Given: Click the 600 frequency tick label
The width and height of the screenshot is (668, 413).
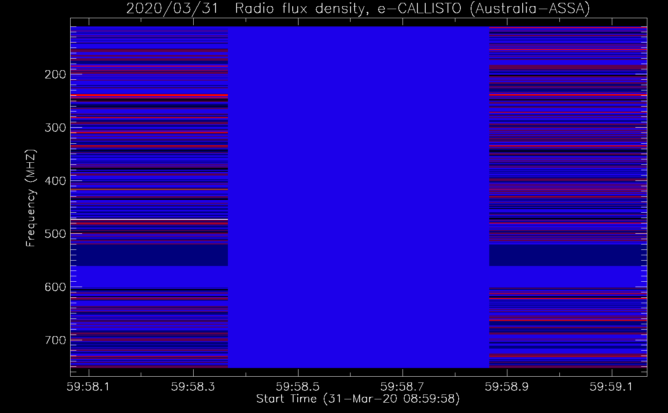Looking at the screenshot, I should pos(55,287).
